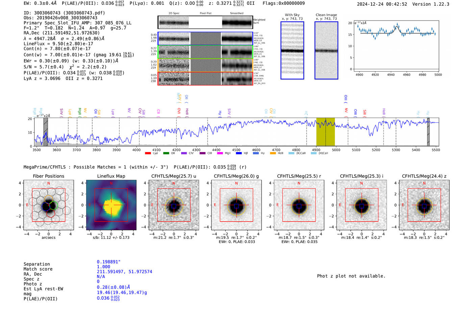Click the Lineflux Map s/b: 11.12 caption
This screenshot has height=322, width=473.
click(x=111, y=238)
